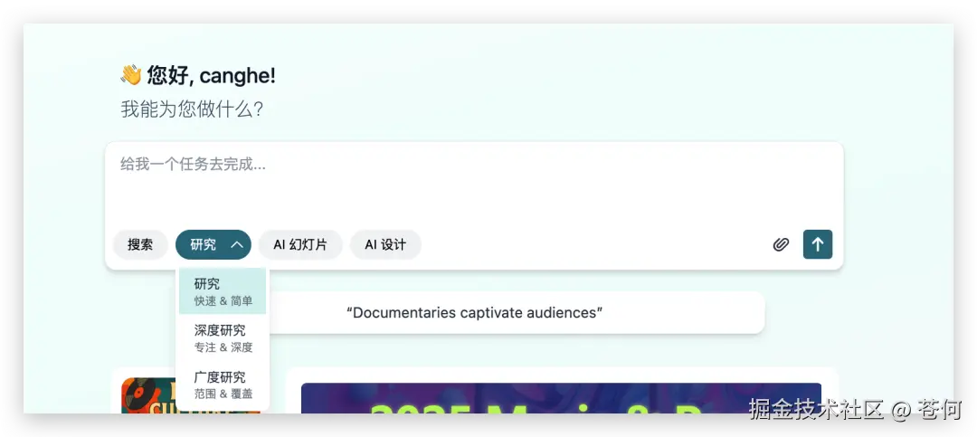Screen dimensions: 977x437
Task: Choose 研究 快速 & 简单 option
Action: (223, 291)
